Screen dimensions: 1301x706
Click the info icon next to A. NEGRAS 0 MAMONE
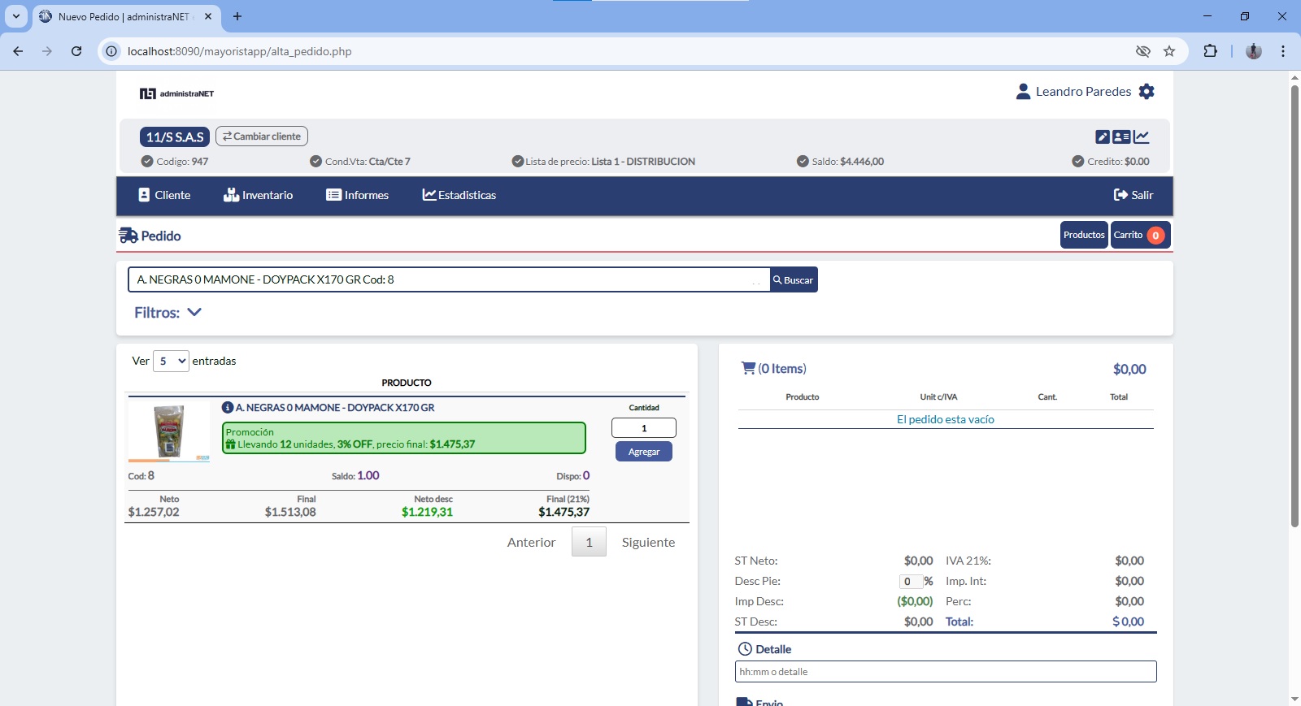228,407
